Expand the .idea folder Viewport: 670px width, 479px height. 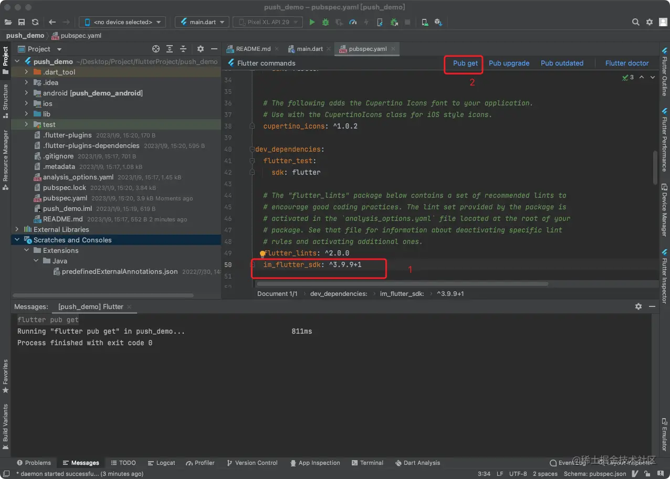(26, 82)
